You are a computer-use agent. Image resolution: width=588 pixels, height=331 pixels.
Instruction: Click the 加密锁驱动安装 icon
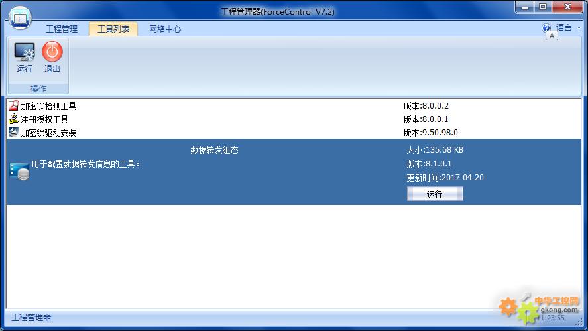click(13, 132)
